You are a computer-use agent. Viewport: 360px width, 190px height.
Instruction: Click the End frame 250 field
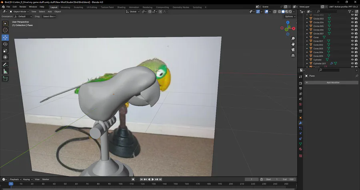(288, 180)
